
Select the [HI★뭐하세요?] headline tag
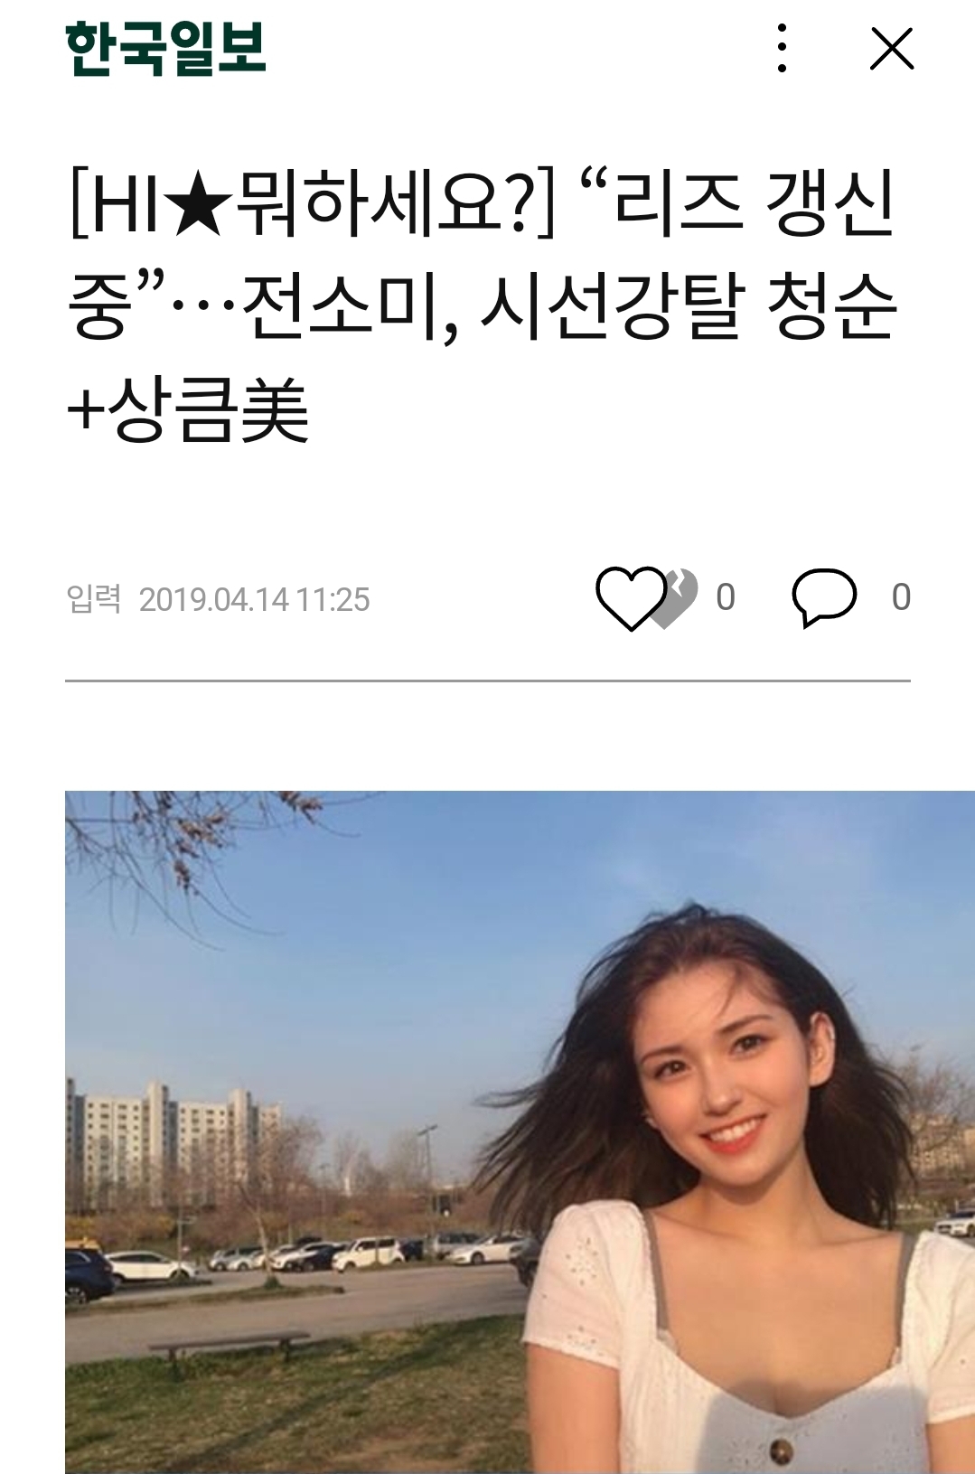(x=312, y=208)
